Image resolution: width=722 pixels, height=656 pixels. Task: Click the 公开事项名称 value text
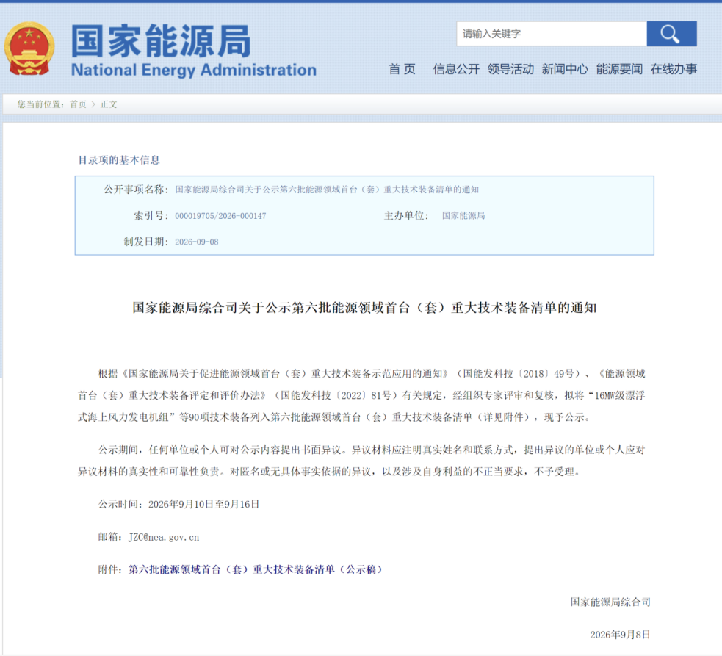coord(327,190)
